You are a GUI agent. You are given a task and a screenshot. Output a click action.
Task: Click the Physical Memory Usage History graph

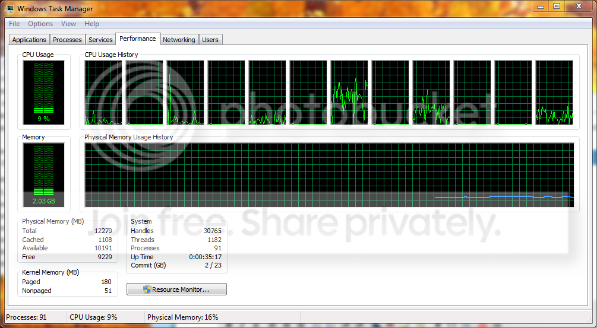329,175
